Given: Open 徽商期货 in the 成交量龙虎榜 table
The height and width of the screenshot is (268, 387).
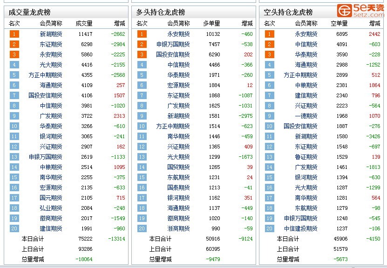Looking at the screenshot, I should pos(51,218).
